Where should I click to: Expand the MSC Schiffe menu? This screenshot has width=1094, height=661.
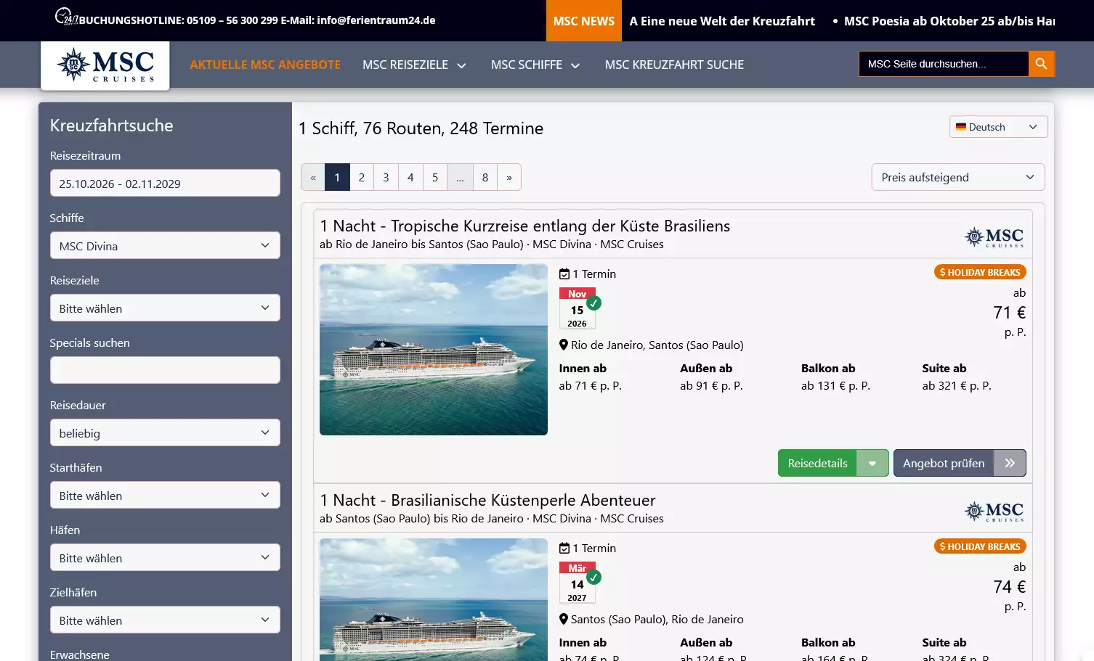pyautogui.click(x=535, y=65)
